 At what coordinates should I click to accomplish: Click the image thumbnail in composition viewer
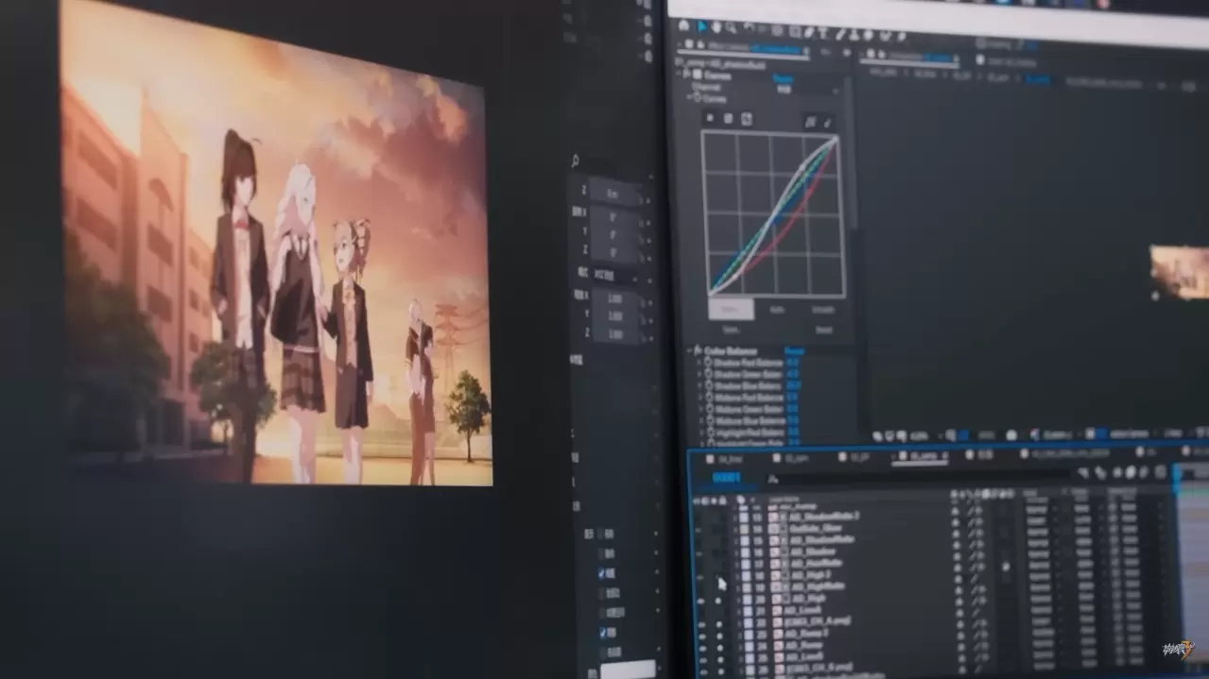[1179, 272]
